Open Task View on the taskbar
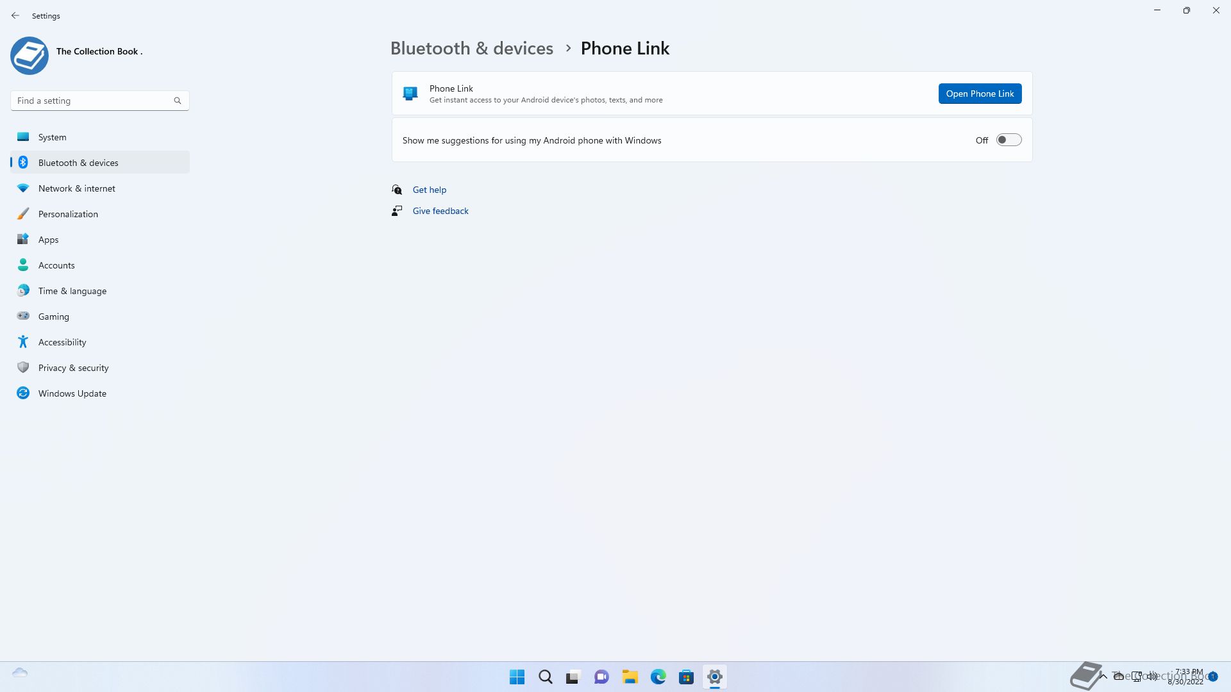The image size is (1231, 692). point(573,677)
